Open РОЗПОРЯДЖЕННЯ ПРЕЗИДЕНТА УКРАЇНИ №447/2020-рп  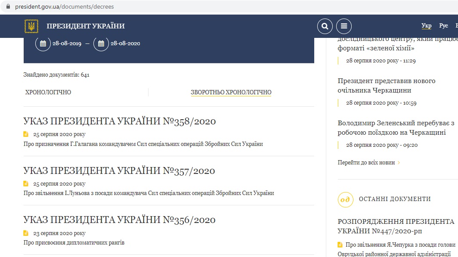click(x=396, y=226)
